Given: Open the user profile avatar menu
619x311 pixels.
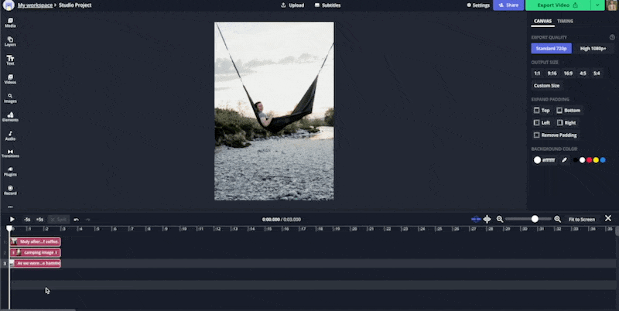Looking at the screenshot, I should [612, 5].
